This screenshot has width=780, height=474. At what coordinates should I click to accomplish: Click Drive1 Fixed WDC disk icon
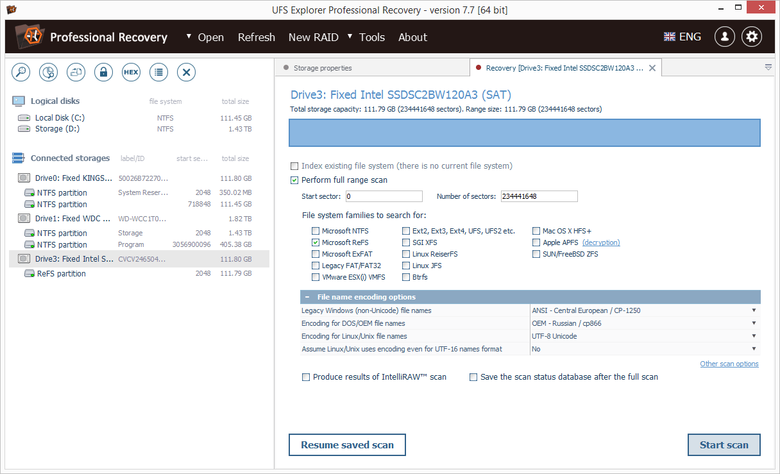pos(24,219)
